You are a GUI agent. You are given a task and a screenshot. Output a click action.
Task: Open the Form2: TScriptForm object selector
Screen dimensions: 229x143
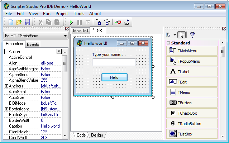36,36
